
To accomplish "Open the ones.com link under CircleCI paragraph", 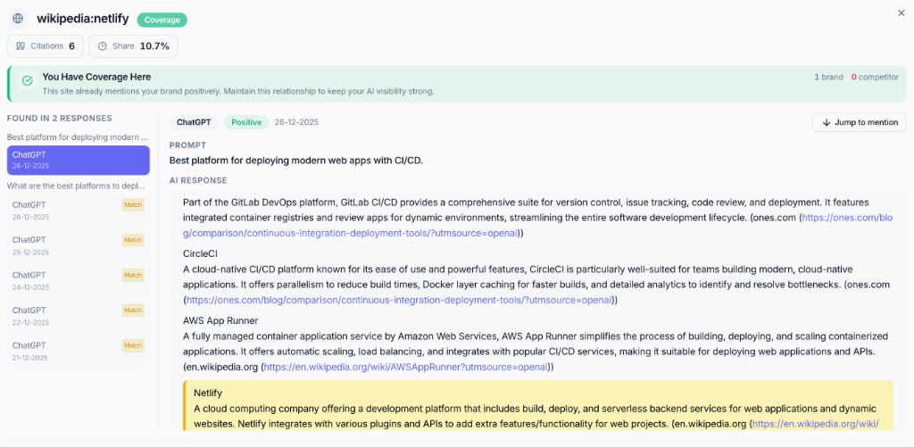I will (399, 300).
